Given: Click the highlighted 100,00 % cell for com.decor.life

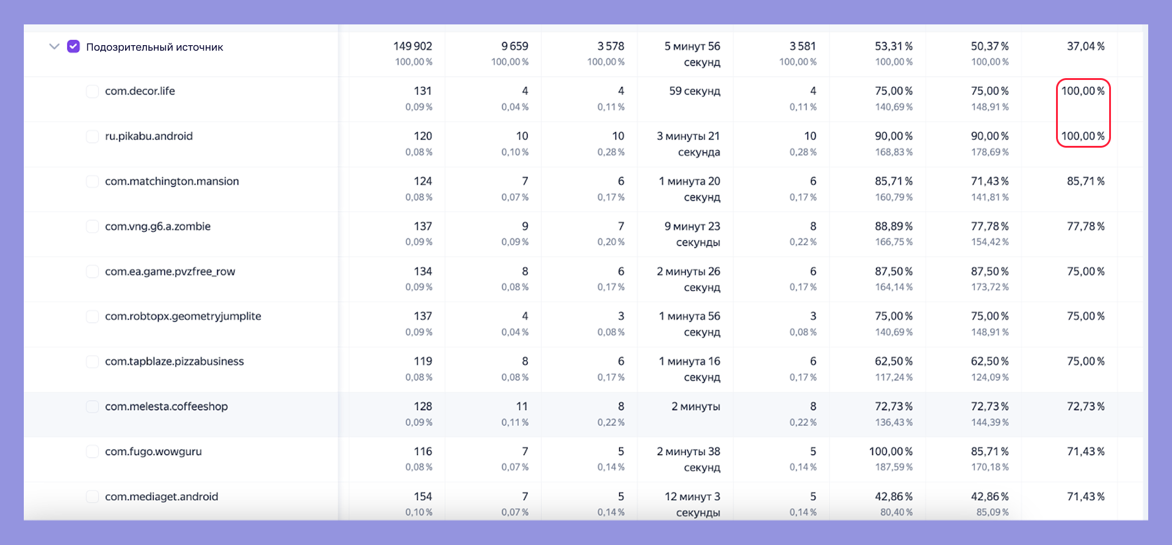Looking at the screenshot, I should coord(1083,91).
